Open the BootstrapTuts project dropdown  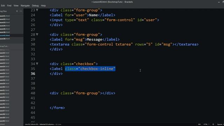[x=5, y=46]
